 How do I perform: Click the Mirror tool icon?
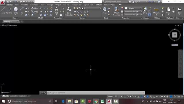41,12
